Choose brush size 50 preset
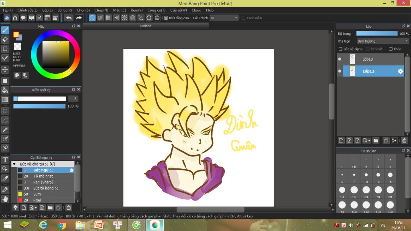 (390, 192)
